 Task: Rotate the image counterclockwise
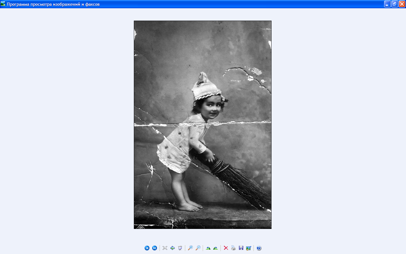tap(216, 248)
